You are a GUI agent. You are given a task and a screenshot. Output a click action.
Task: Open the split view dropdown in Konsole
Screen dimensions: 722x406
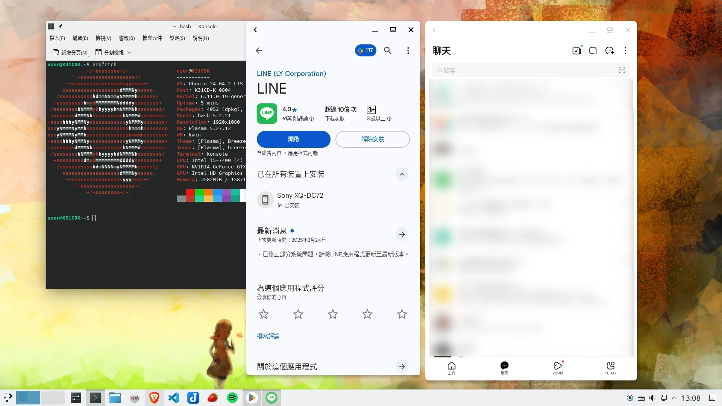tap(129, 53)
